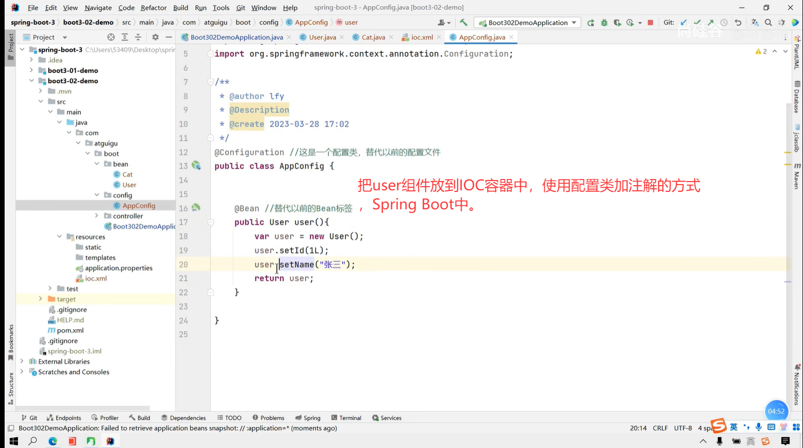Collapse the boot3-02-demo module folder
This screenshot has height=448, width=803.
click(32, 81)
